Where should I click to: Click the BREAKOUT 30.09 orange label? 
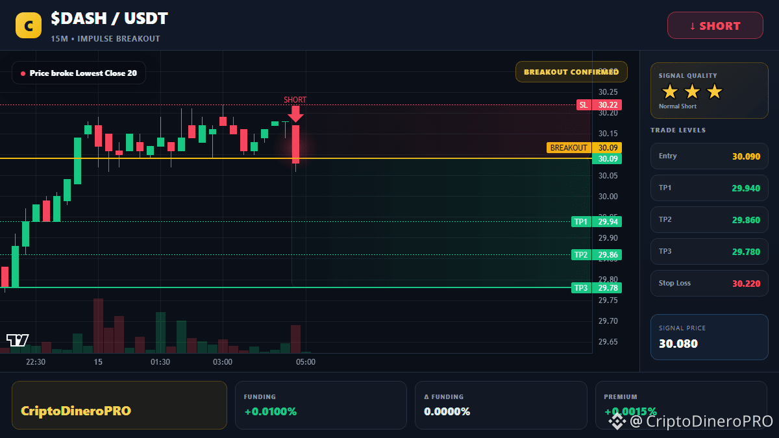[584, 148]
